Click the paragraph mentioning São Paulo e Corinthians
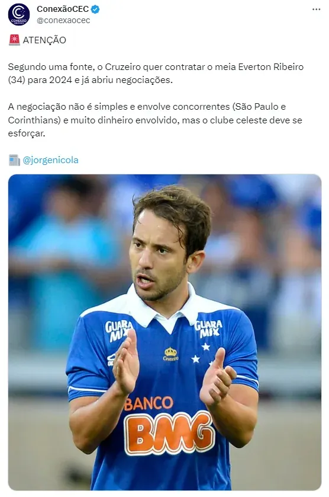The image size is (329, 497). pyautogui.click(x=155, y=120)
